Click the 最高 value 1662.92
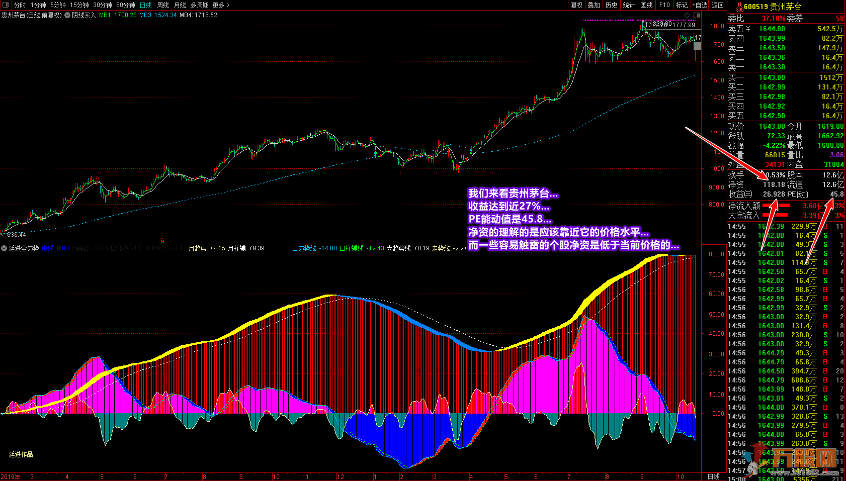 [831, 136]
